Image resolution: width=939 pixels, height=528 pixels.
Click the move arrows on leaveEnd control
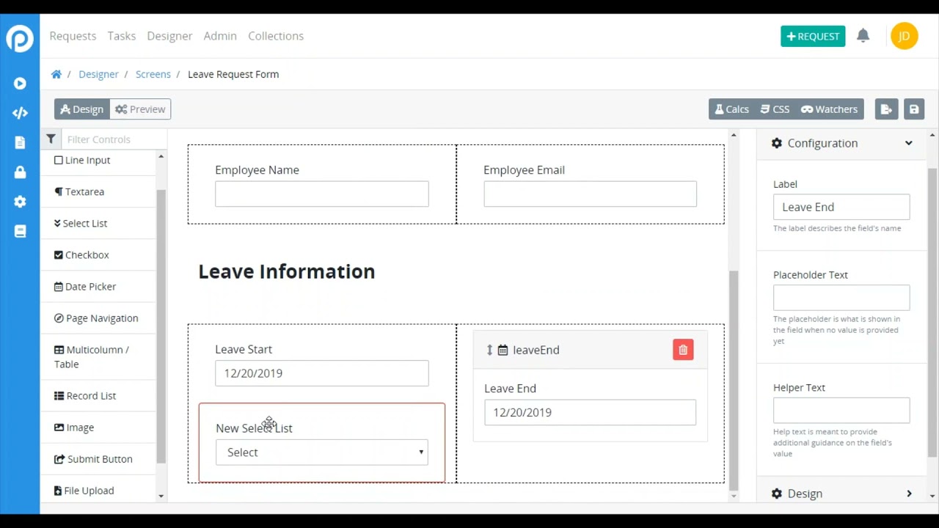tap(489, 350)
